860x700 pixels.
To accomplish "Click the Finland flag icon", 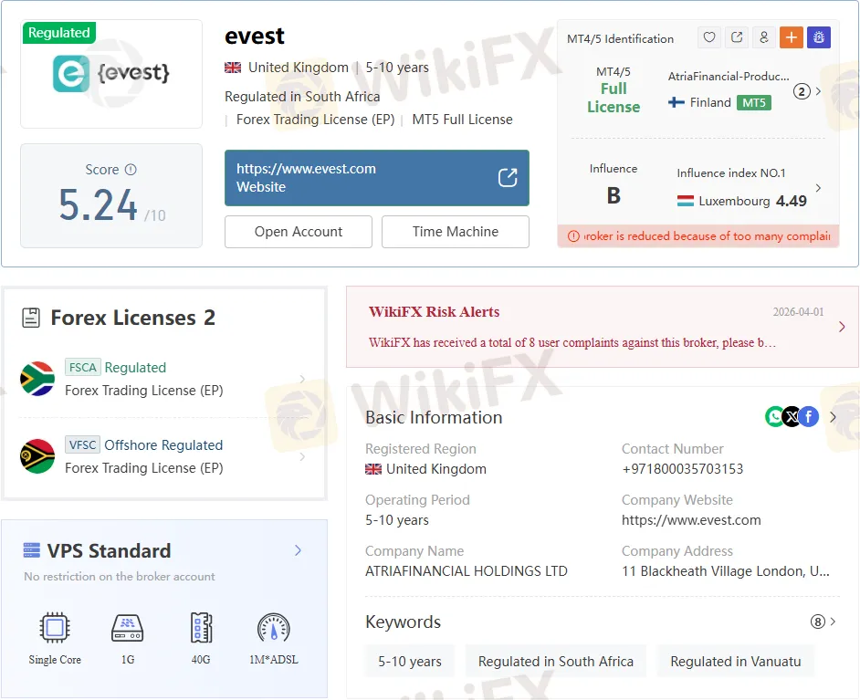I will [x=676, y=102].
